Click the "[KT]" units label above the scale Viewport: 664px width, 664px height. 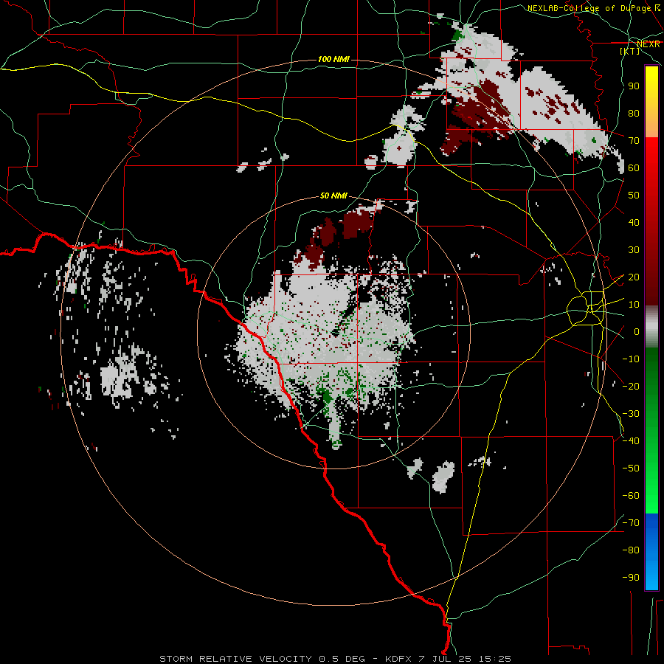630,51
